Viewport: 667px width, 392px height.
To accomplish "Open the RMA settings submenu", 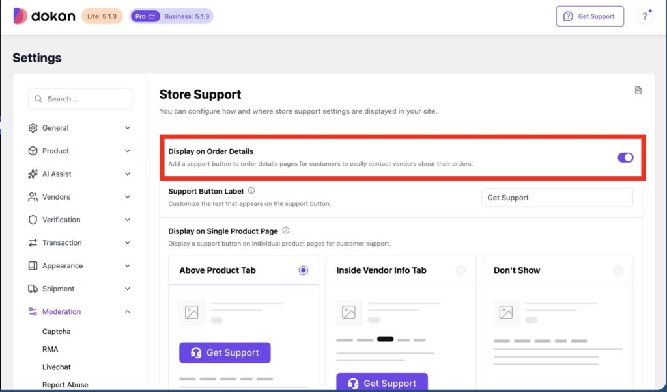I will [50, 349].
